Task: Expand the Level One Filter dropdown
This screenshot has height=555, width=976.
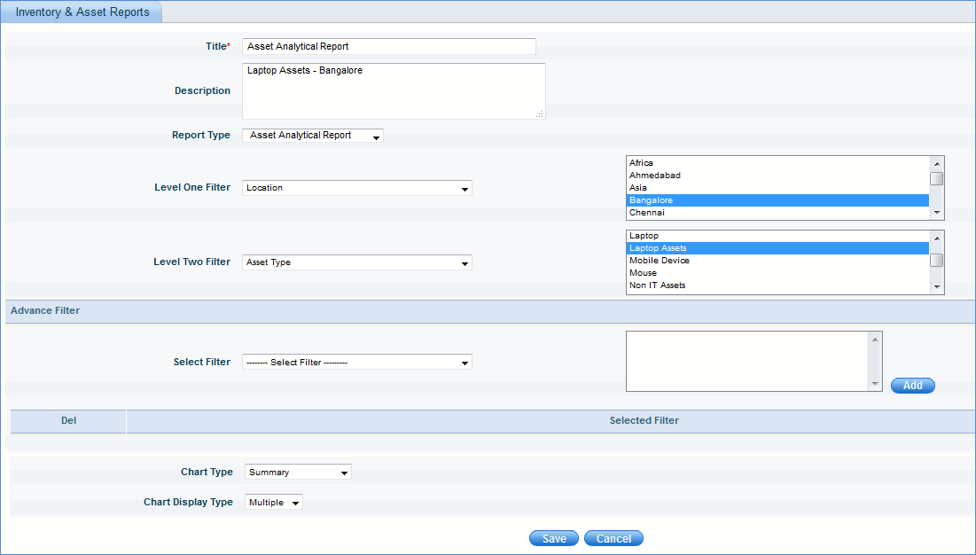Action: [x=356, y=188]
